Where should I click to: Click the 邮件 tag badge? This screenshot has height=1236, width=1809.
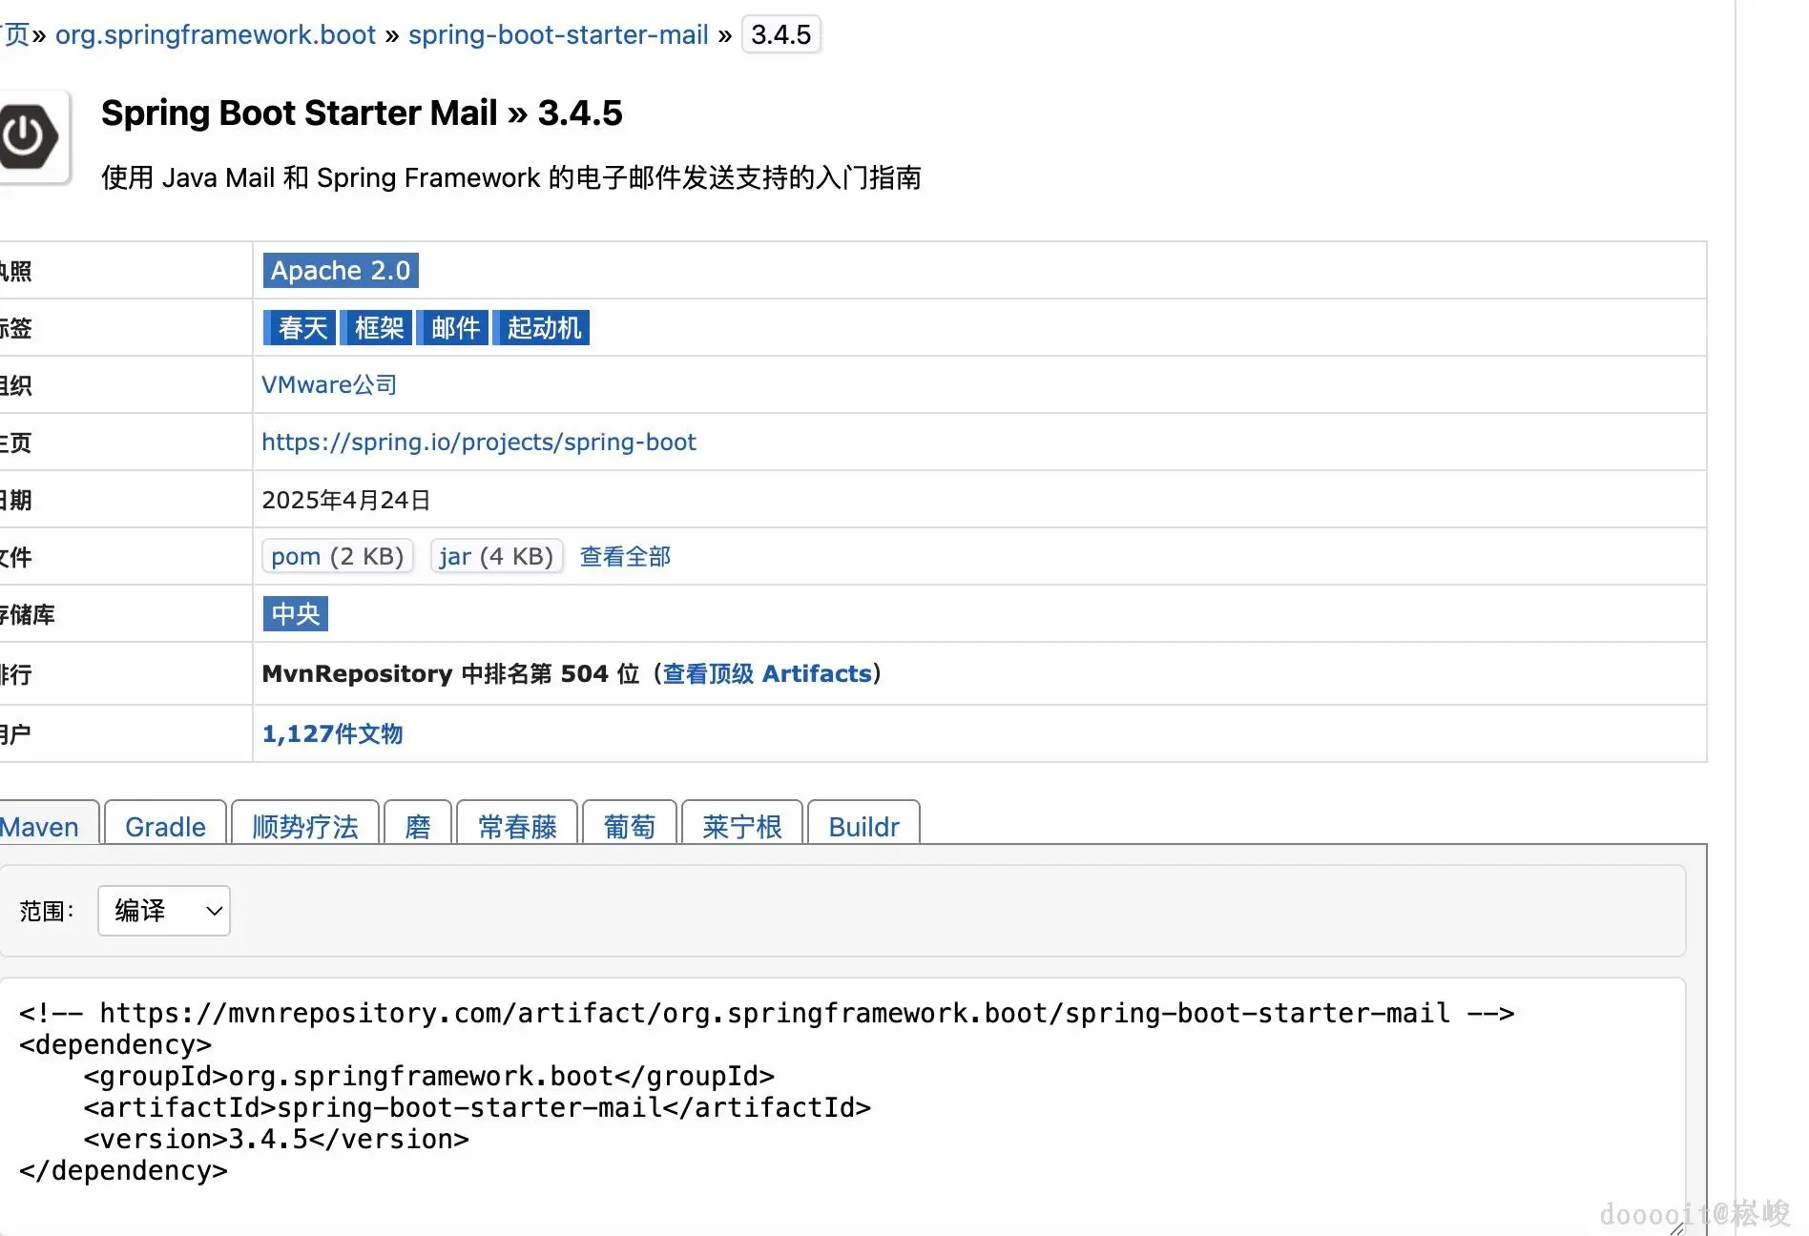[454, 328]
